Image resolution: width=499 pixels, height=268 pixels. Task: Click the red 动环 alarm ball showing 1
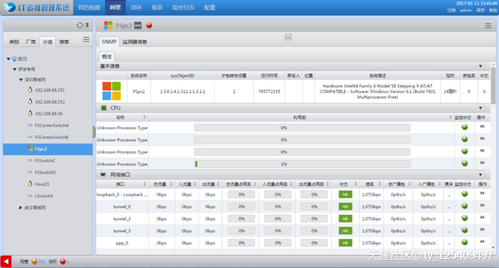63,262
